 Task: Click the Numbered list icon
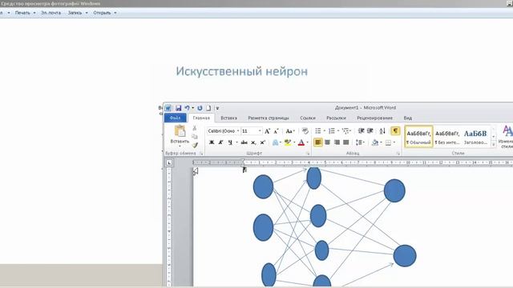pos(331,131)
